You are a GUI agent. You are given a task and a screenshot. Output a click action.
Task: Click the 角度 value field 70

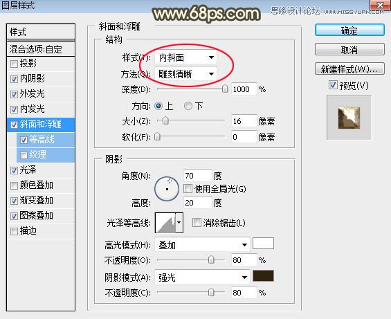point(197,176)
